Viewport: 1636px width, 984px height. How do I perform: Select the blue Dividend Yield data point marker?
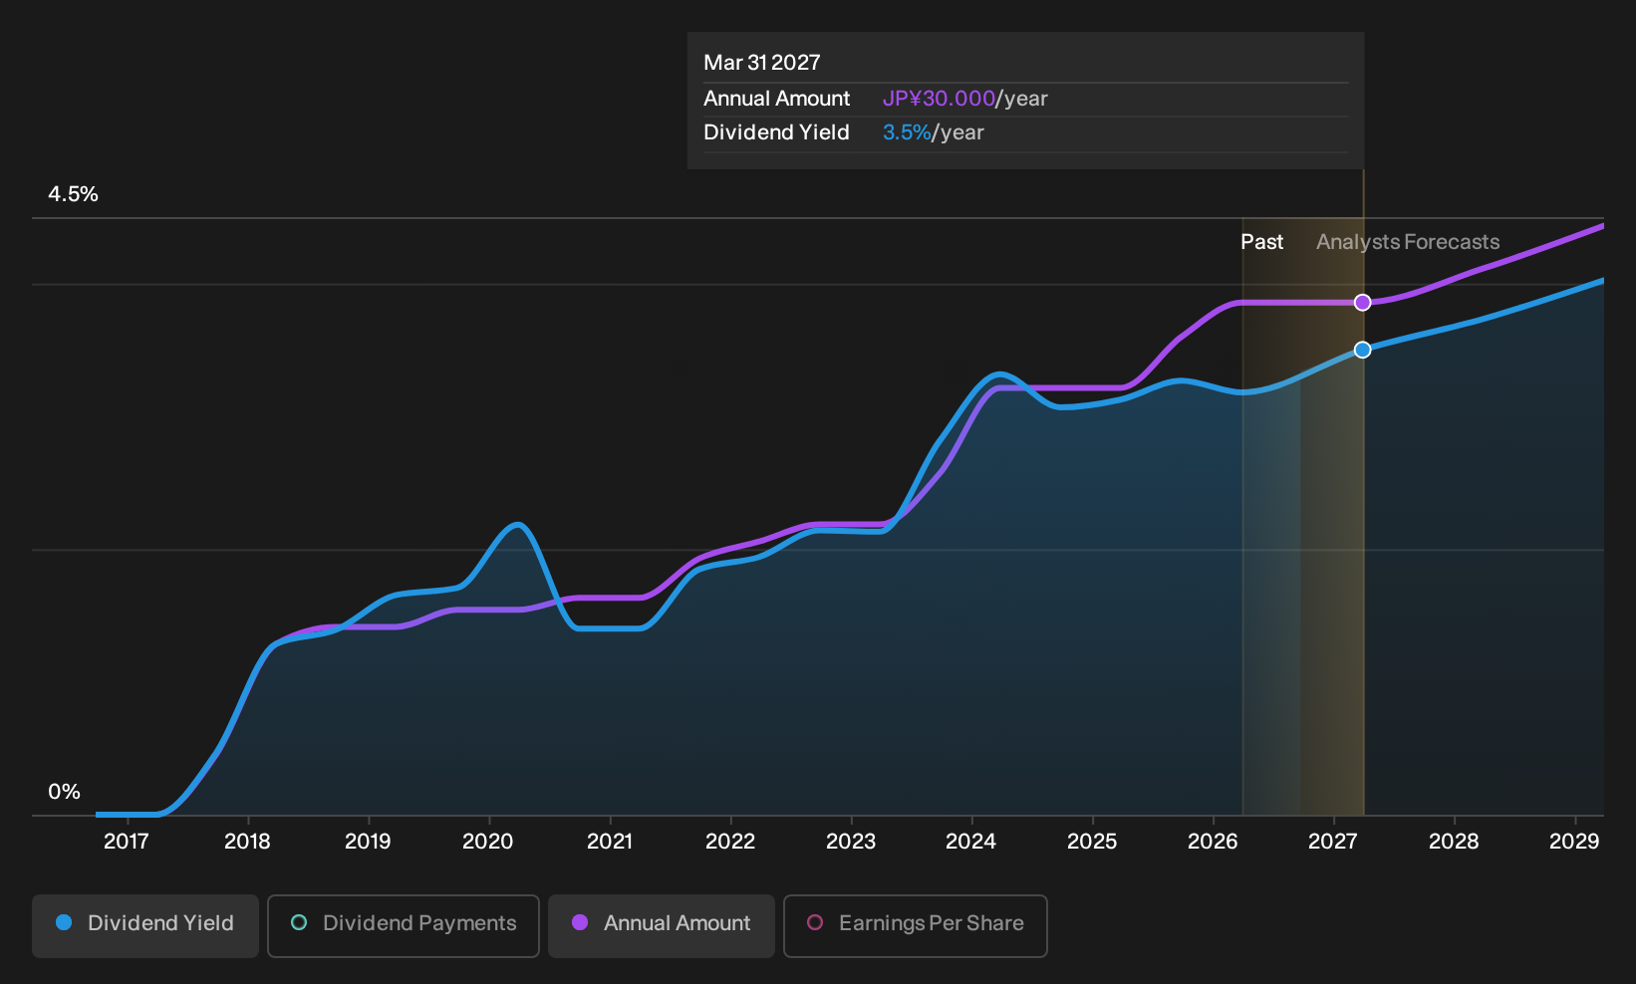[1362, 350]
